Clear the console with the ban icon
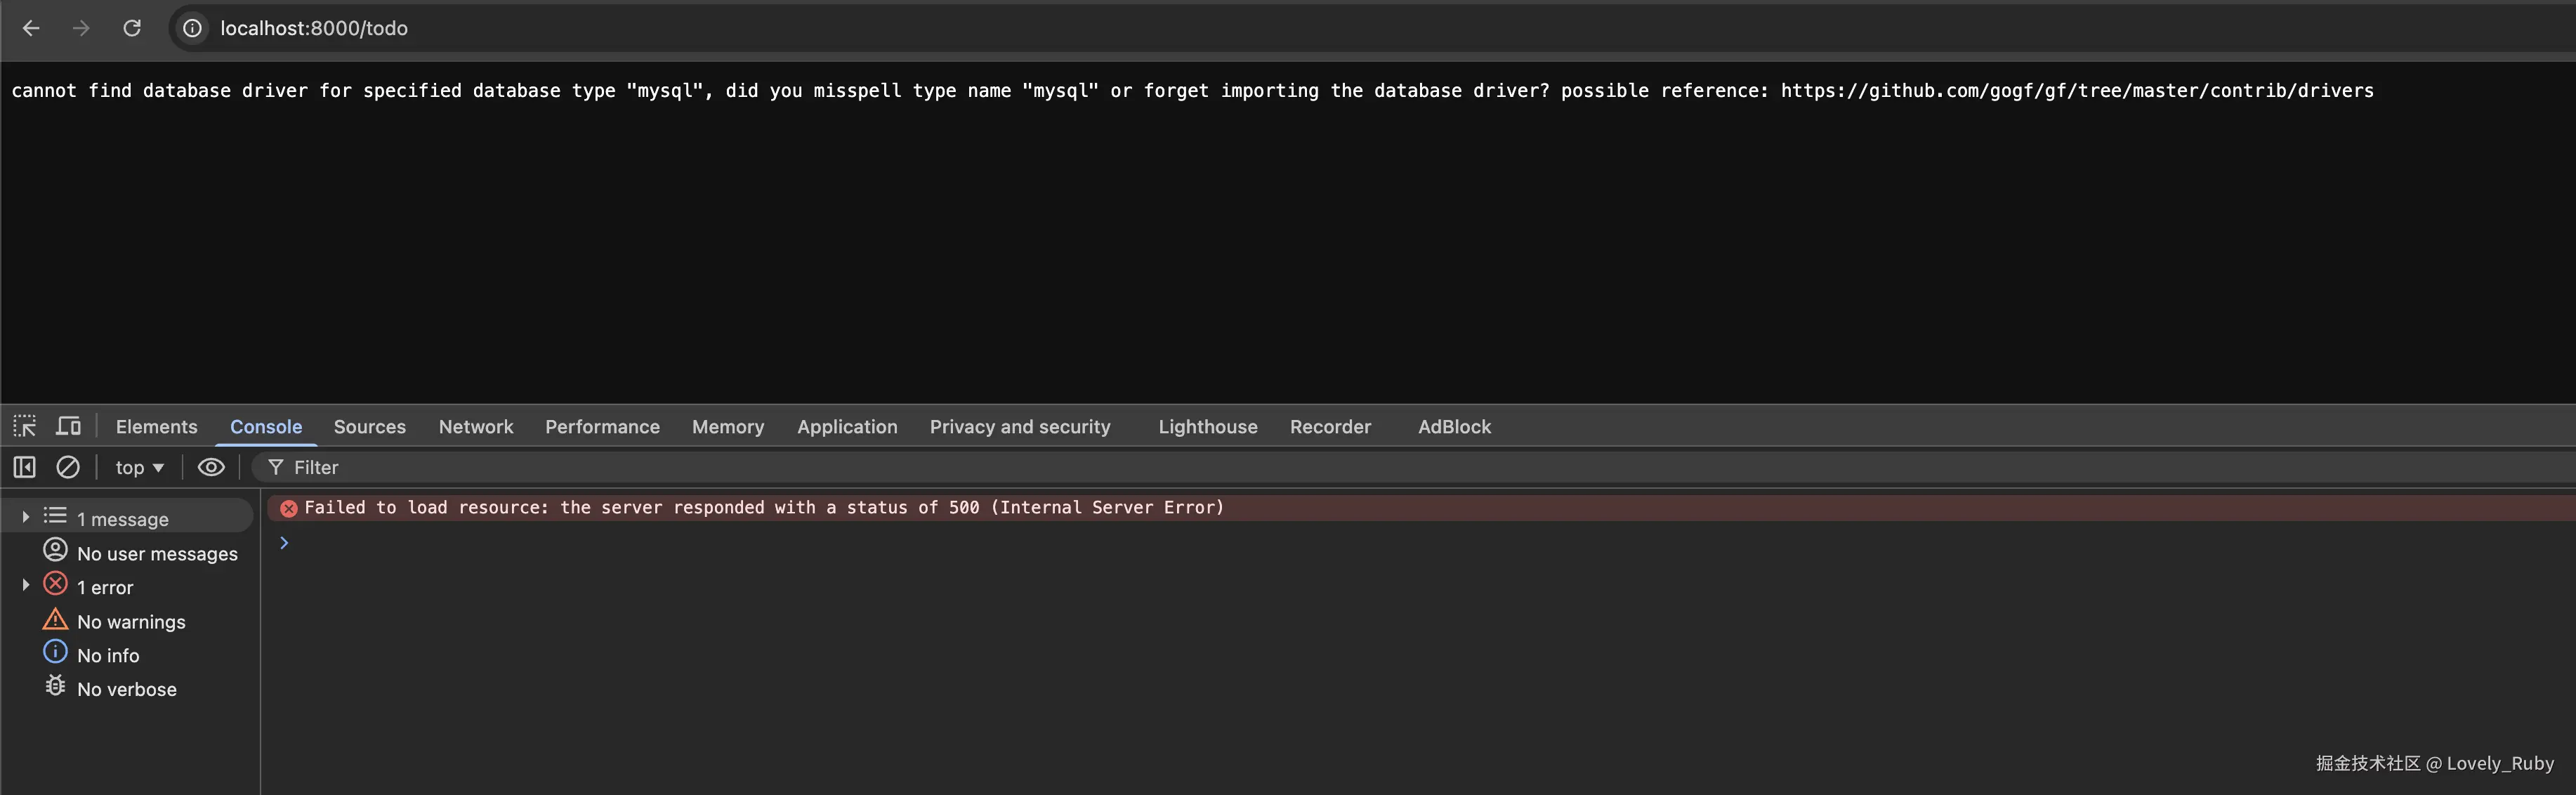This screenshot has width=2576, height=795. [x=68, y=467]
